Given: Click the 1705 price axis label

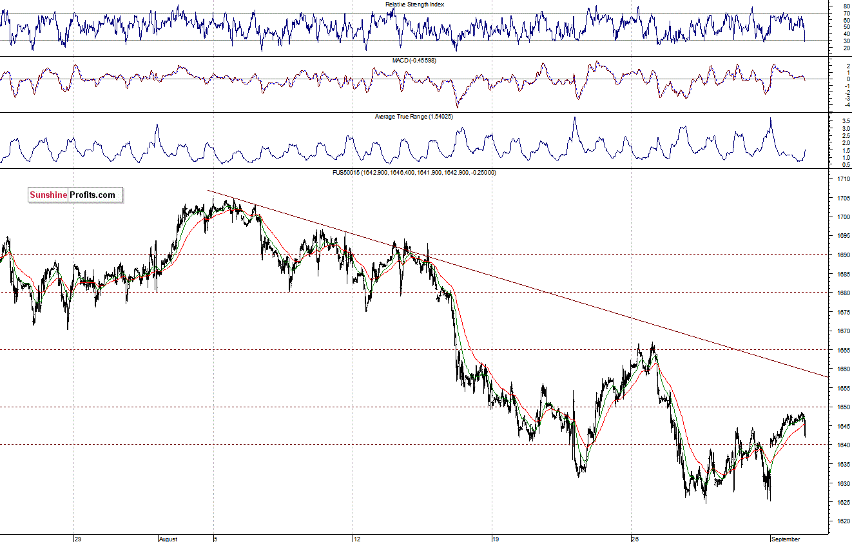Looking at the screenshot, I should 842,198.
